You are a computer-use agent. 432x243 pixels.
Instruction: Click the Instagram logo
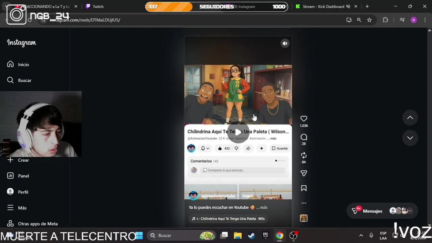[x=21, y=43]
